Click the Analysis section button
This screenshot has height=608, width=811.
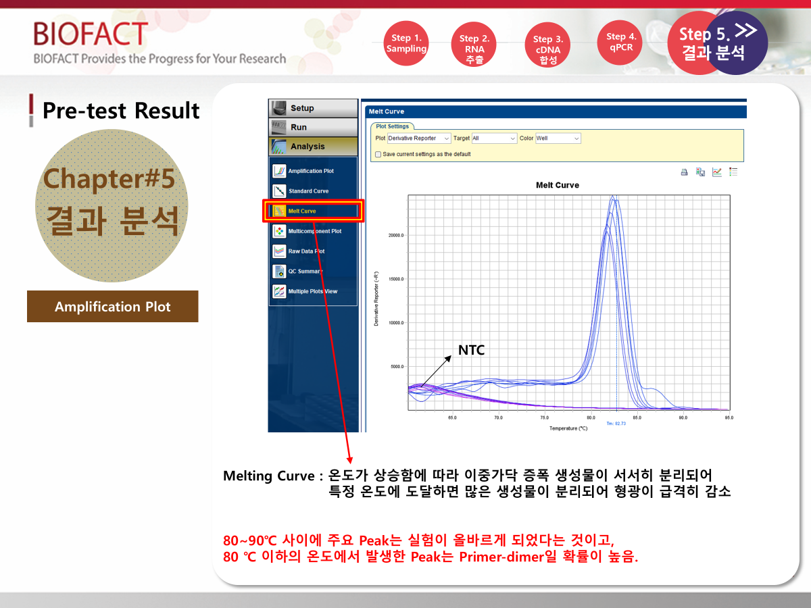313,147
